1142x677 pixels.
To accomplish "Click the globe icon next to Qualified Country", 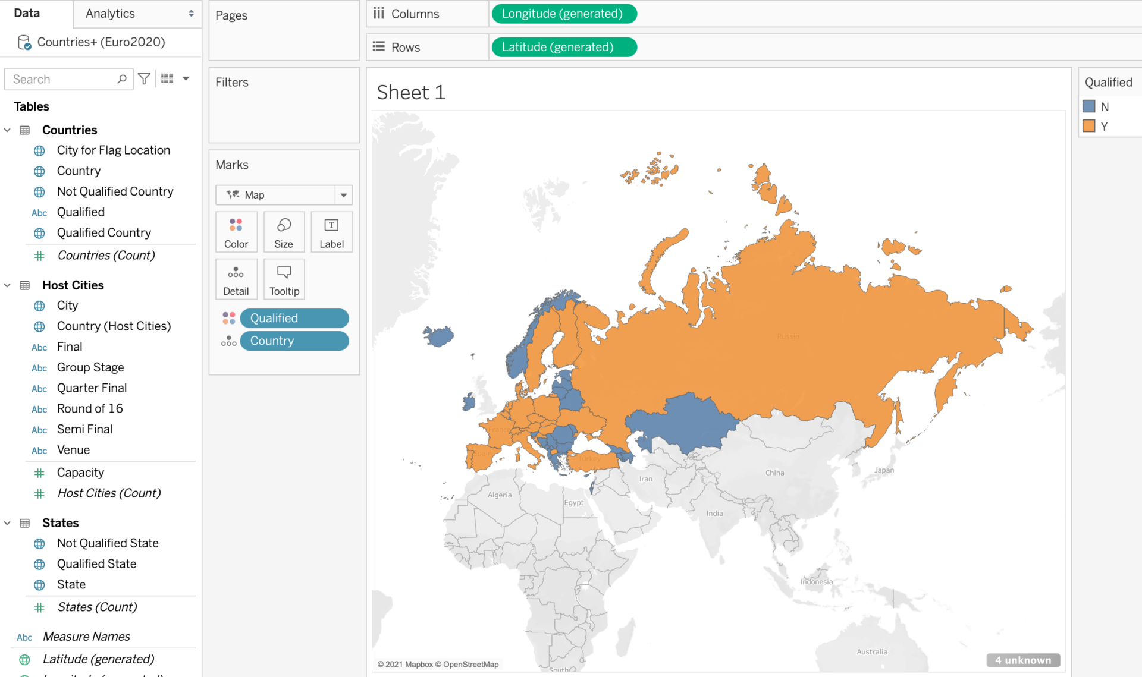I will coord(39,232).
